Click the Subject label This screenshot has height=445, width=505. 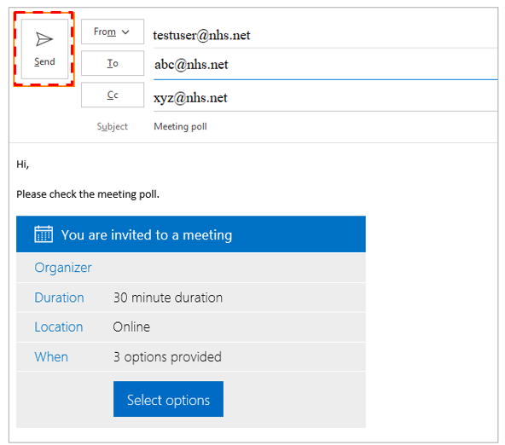113,126
